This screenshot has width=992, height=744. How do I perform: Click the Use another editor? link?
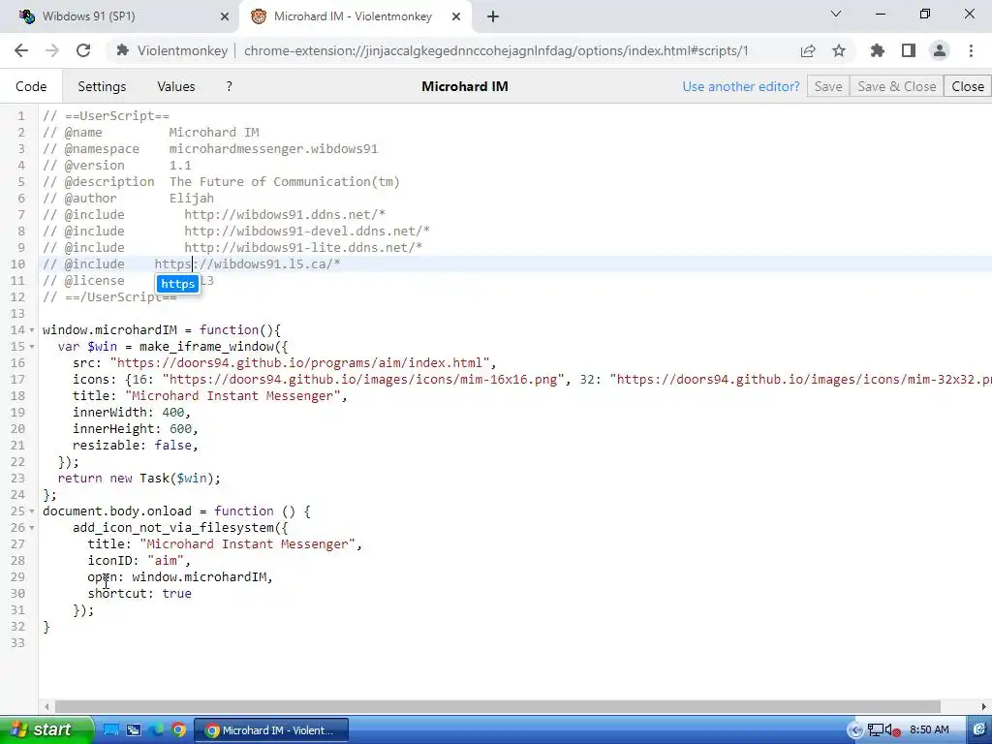[x=741, y=86]
